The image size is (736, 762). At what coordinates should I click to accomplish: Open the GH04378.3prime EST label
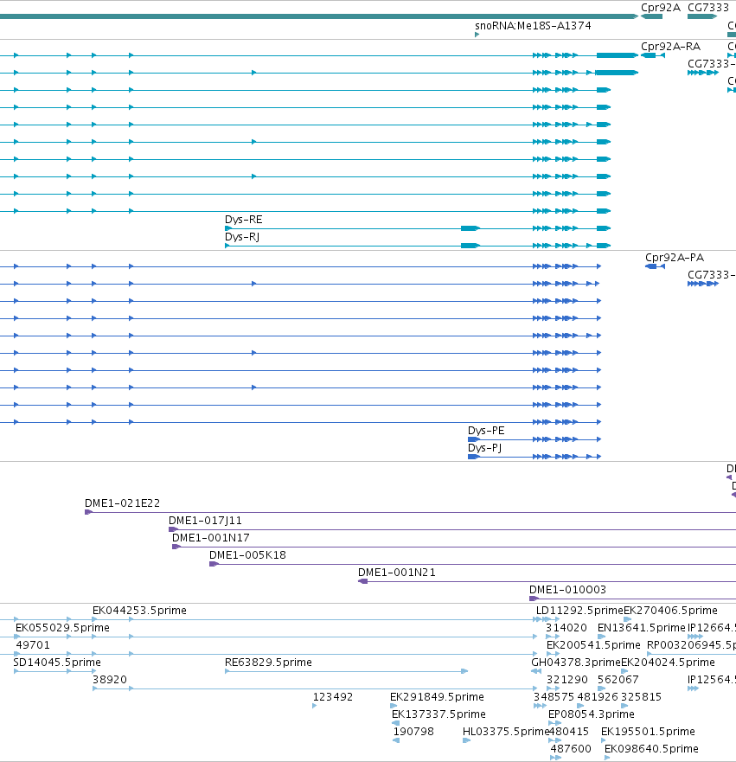(576, 663)
